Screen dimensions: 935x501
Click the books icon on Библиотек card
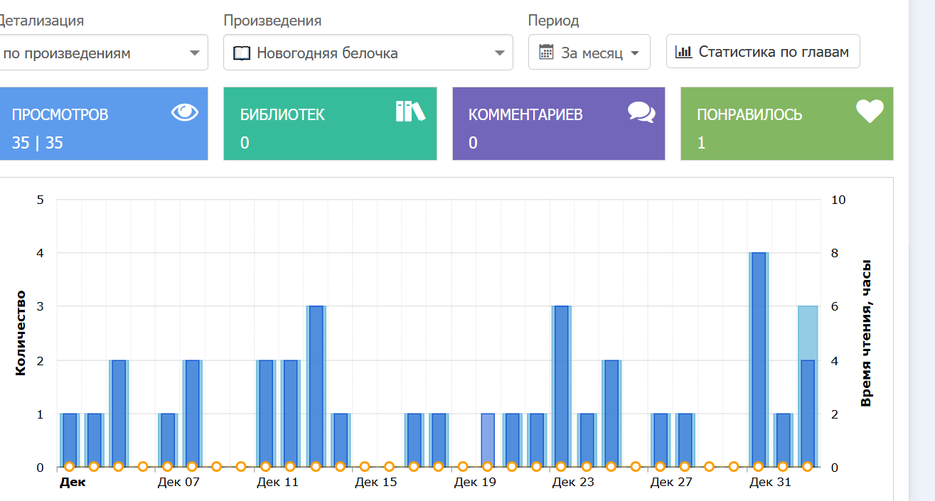(410, 112)
